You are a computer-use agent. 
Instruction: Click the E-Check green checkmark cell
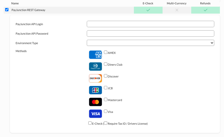click(148, 10)
